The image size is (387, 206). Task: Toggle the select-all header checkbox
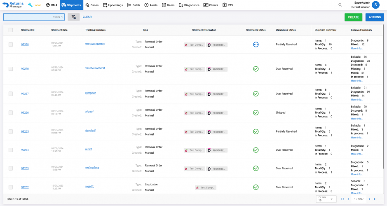(11, 30)
